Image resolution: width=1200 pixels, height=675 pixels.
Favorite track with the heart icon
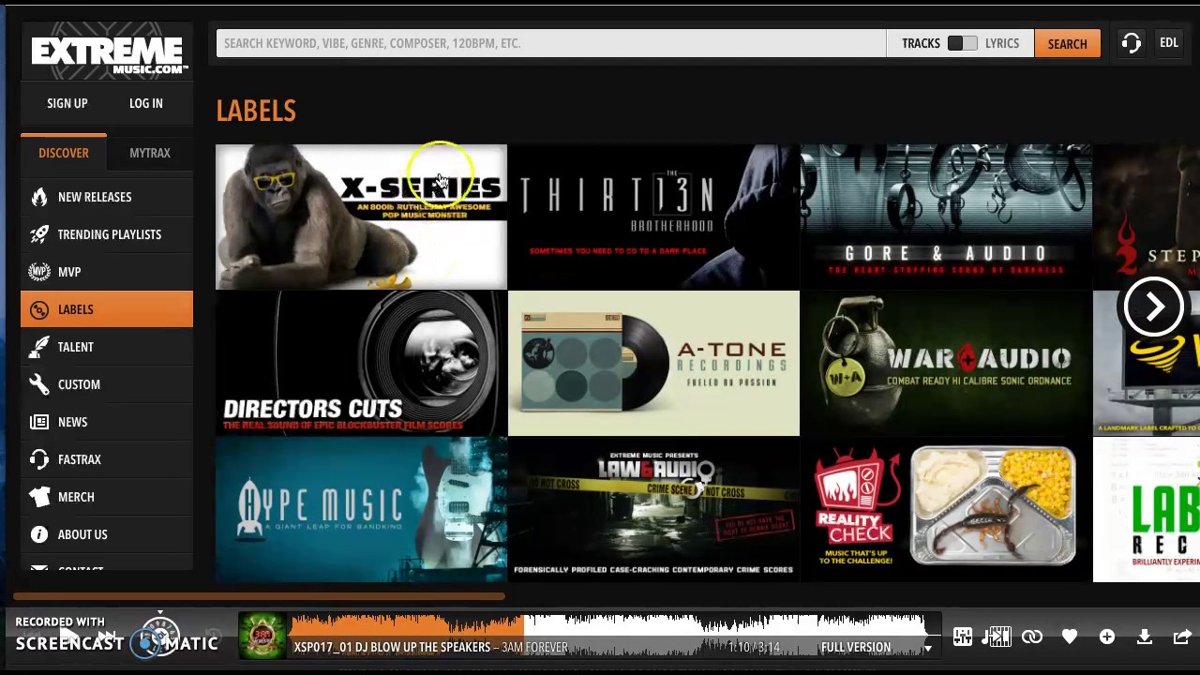pos(1070,637)
